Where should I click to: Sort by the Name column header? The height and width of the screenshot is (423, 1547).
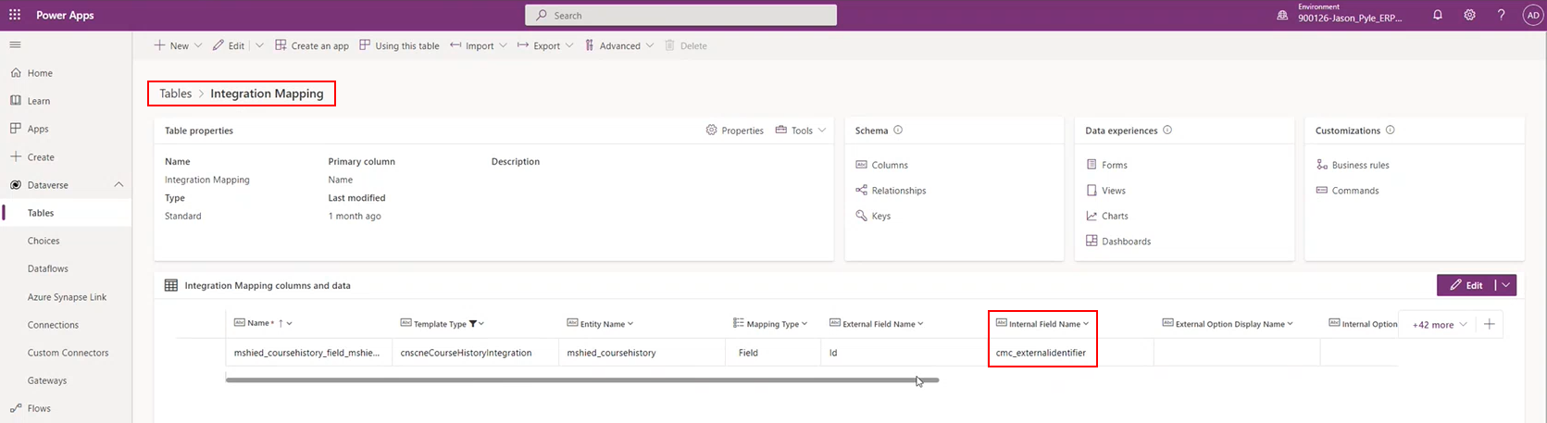[x=262, y=324]
